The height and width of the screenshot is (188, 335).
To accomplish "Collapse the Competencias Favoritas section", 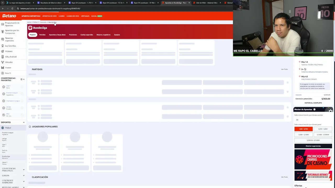I will point(24,79).
